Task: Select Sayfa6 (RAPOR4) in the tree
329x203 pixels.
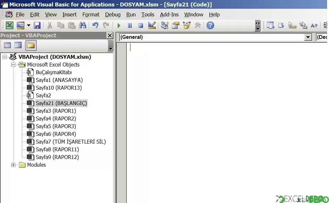Action: tap(56, 134)
